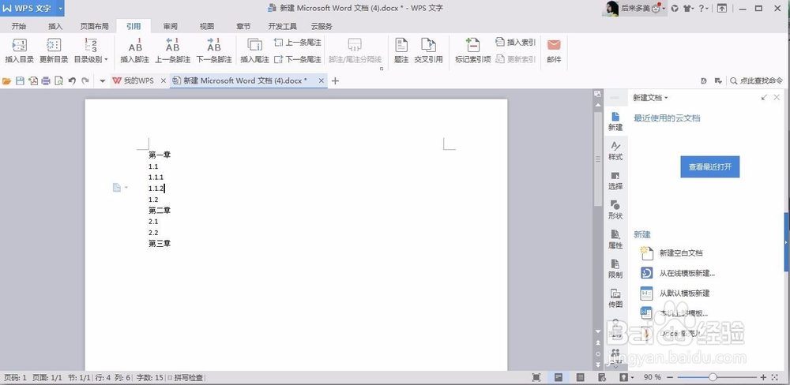Click the zoom slider handle
This screenshot has width=790, height=385.
tap(713, 377)
